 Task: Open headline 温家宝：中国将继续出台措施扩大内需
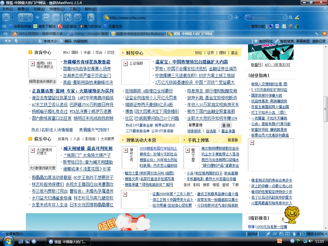tap(192, 62)
